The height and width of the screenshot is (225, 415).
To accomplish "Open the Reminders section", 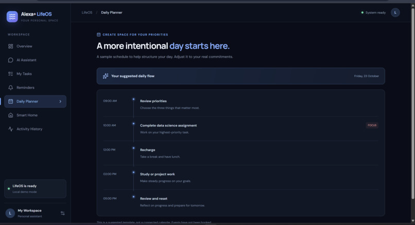I will point(35,87).
